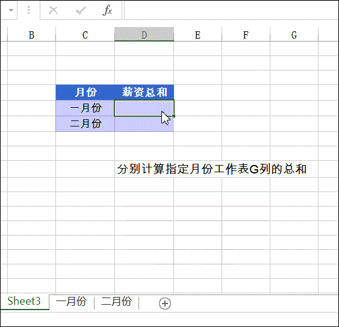Viewport: 339px width, 327px height.
Task: Click inside the formula bar input
Action: pos(231,10)
